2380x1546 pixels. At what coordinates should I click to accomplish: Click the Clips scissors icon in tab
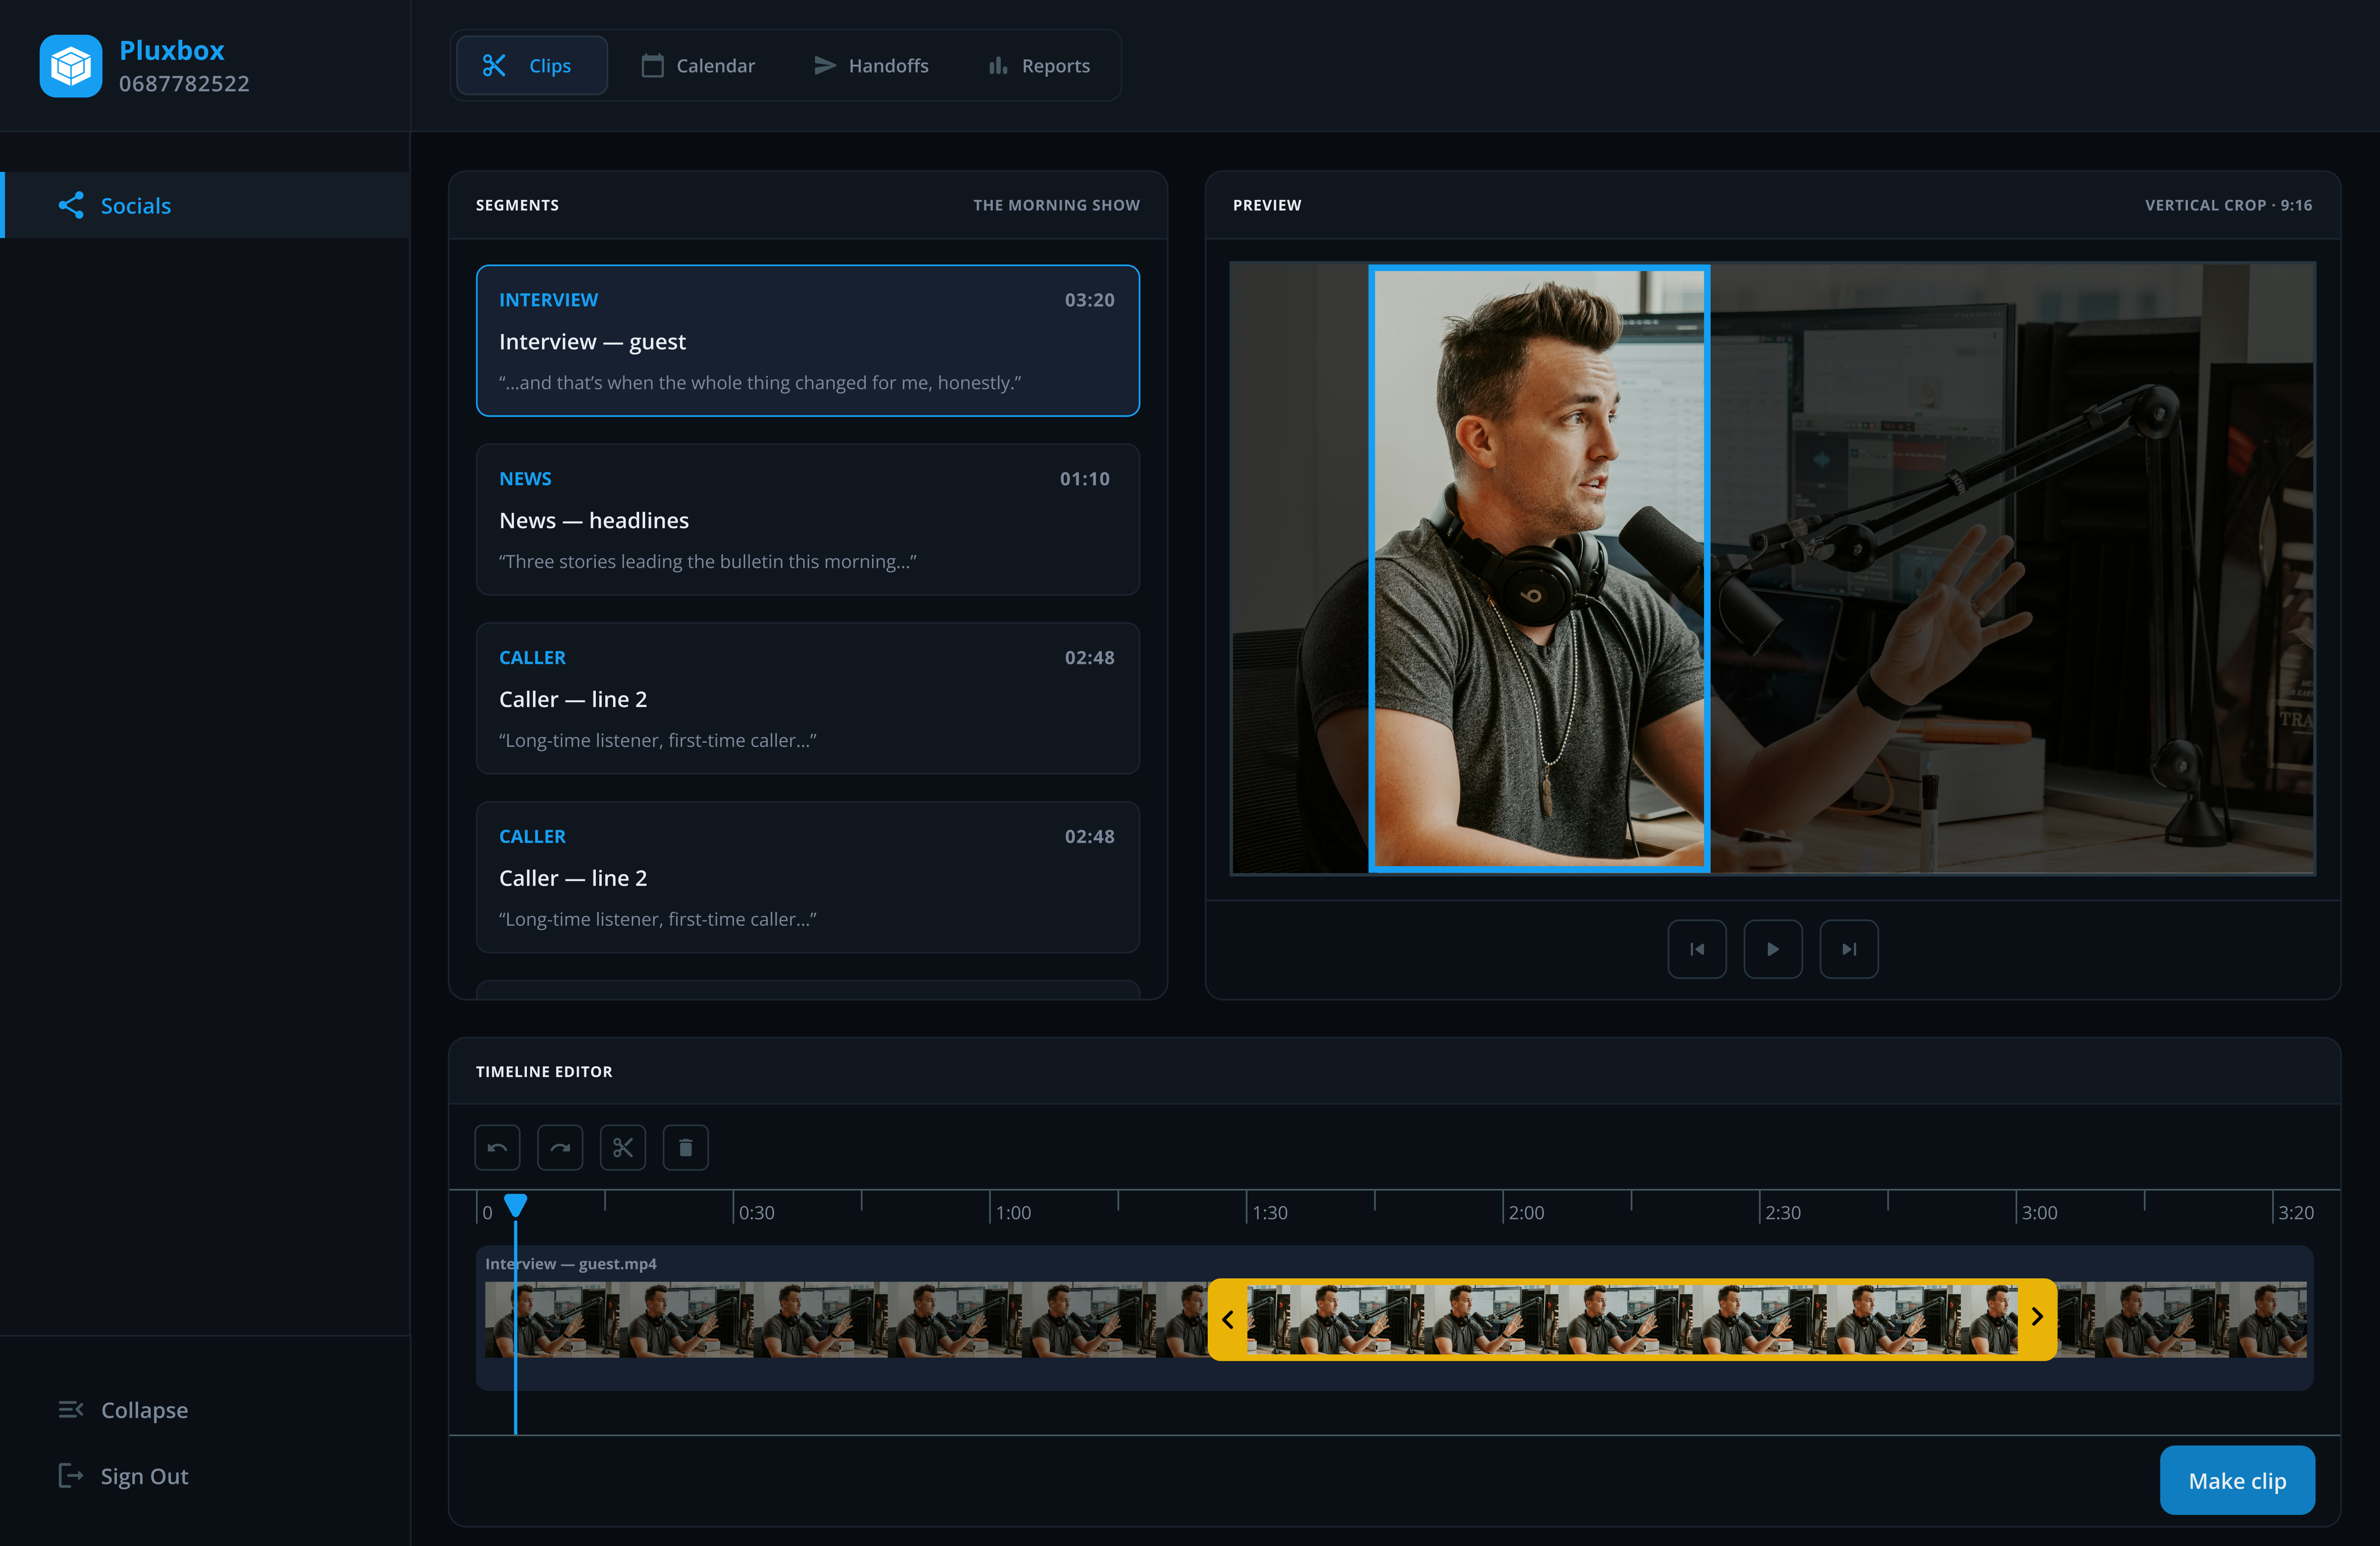(494, 66)
